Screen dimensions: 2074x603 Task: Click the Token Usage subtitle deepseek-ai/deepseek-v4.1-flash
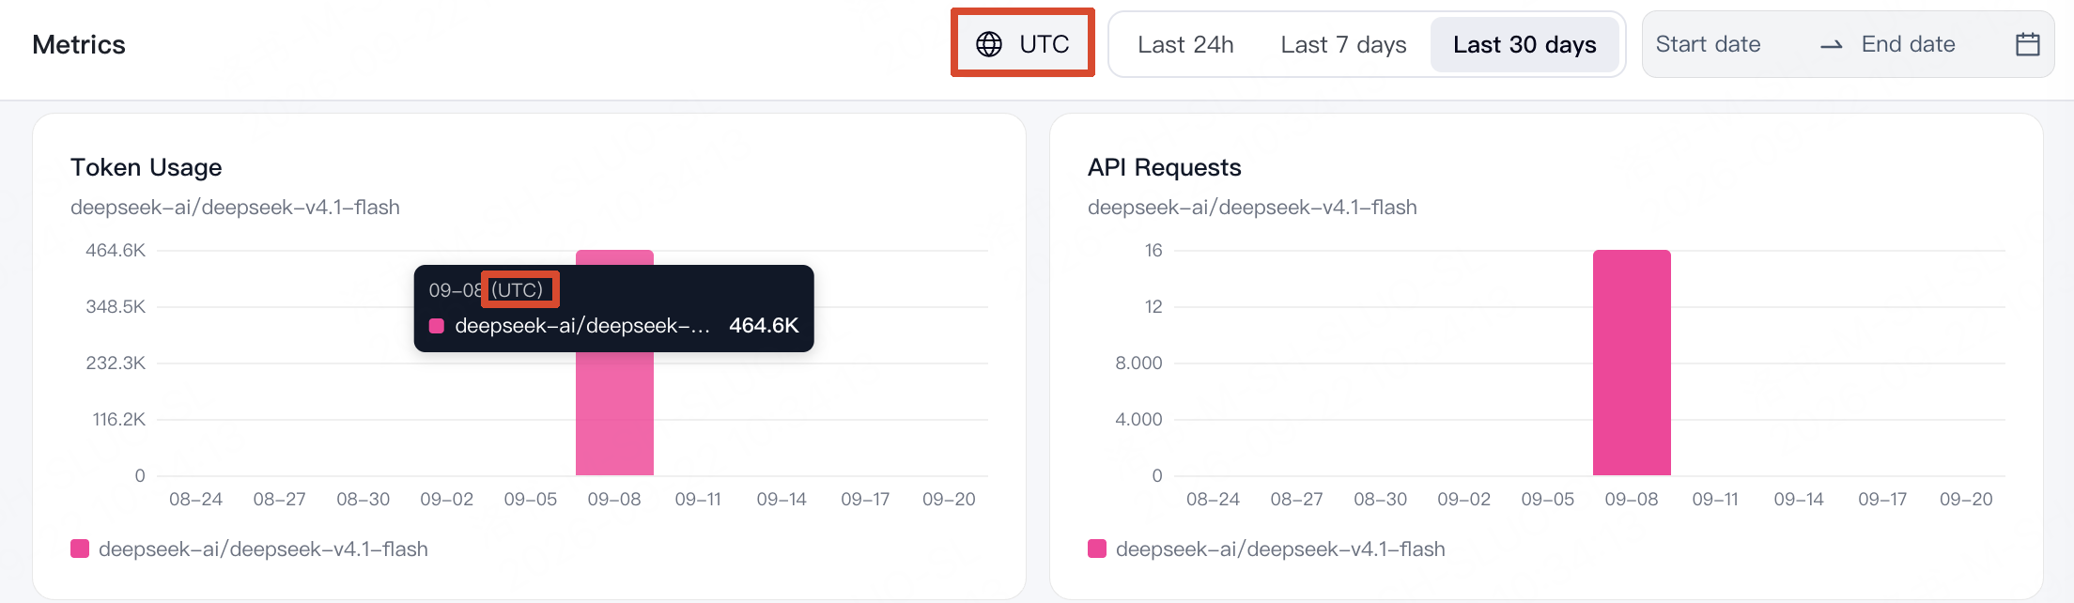tap(235, 207)
